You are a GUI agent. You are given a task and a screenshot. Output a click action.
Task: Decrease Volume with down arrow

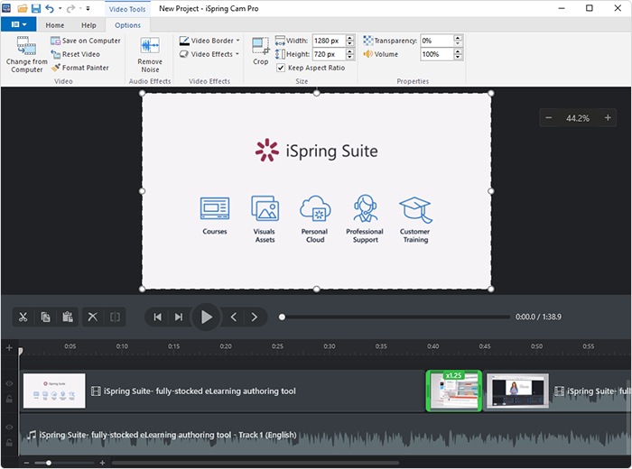(x=458, y=57)
